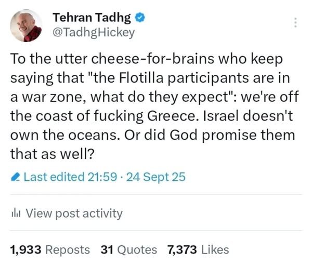Show the list of Likes
This screenshot has height=266, width=312.
pos(213,249)
